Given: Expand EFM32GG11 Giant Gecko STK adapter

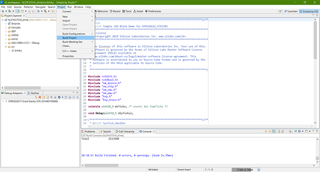Looking at the screenshot, I should tap(3, 101).
